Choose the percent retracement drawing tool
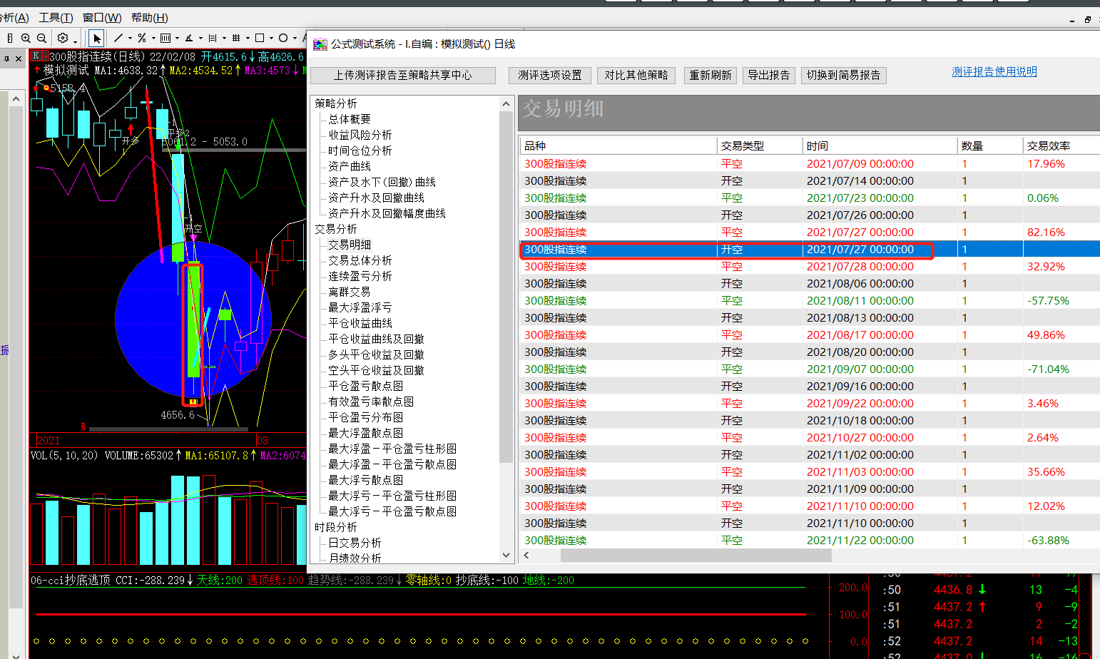The width and height of the screenshot is (1100, 659). coord(142,38)
